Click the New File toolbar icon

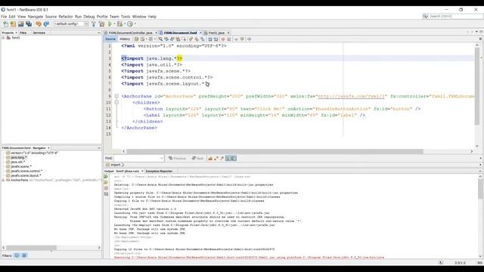[x=5, y=23]
